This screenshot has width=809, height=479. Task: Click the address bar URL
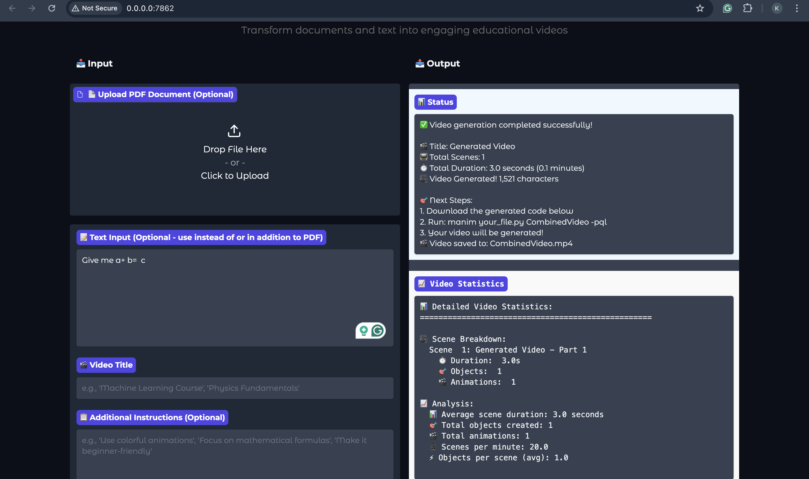(x=150, y=9)
